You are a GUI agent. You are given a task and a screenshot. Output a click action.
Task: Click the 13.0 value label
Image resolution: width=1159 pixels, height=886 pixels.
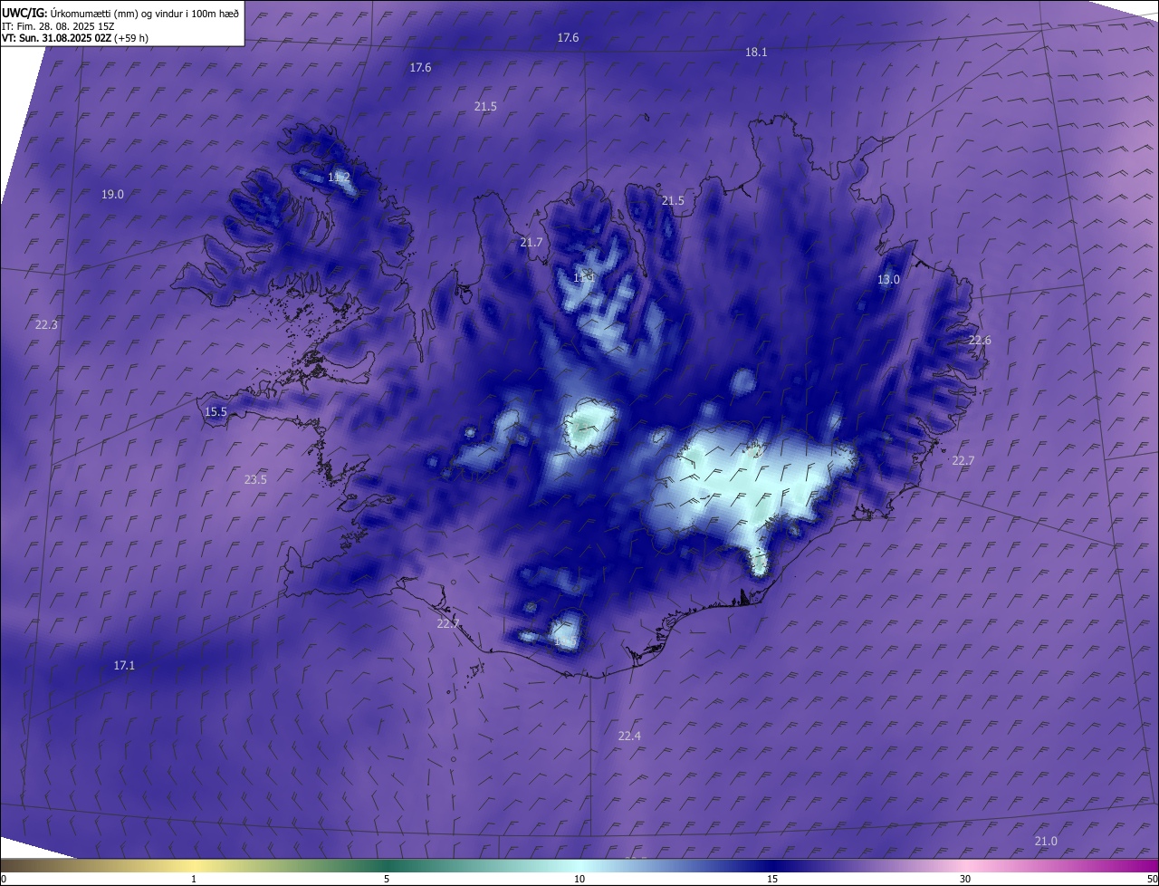coord(888,280)
